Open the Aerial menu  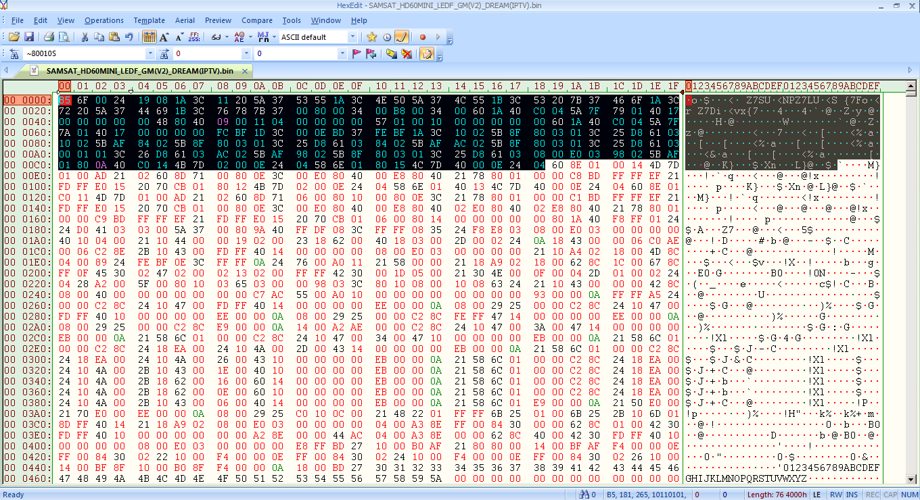point(185,20)
